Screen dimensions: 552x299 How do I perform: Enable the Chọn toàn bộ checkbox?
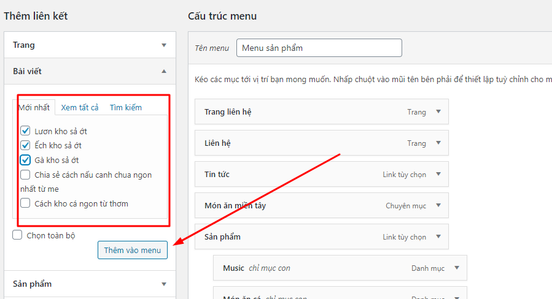(17, 235)
